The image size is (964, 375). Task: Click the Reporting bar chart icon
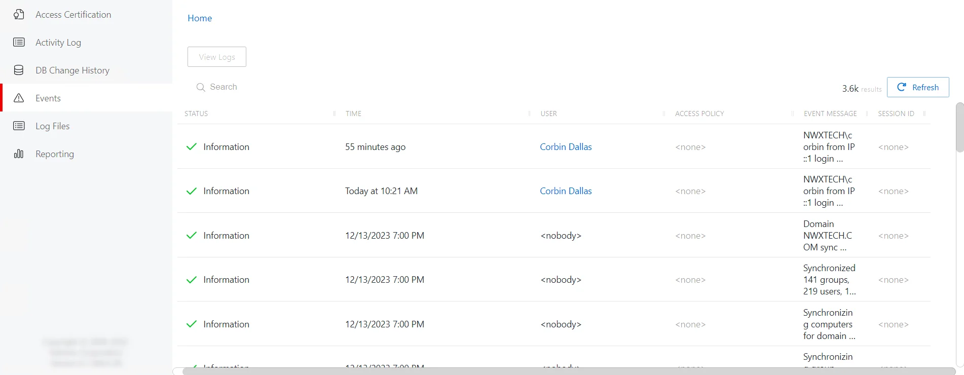coord(19,154)
